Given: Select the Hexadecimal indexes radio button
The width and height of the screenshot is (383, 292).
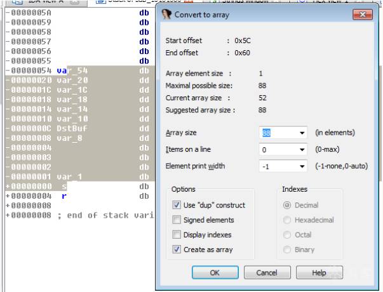Looking at the screenshot, I should [287, 220].
